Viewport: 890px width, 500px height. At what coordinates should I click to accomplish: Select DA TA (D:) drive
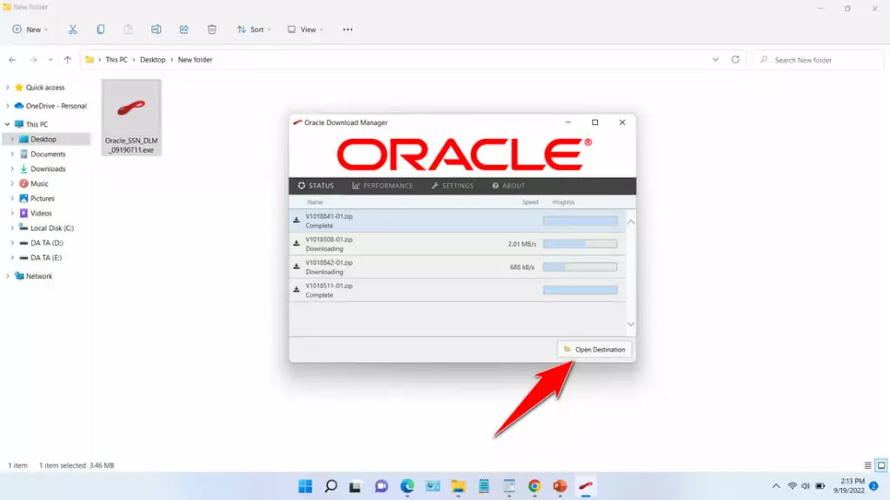[47, 243]
